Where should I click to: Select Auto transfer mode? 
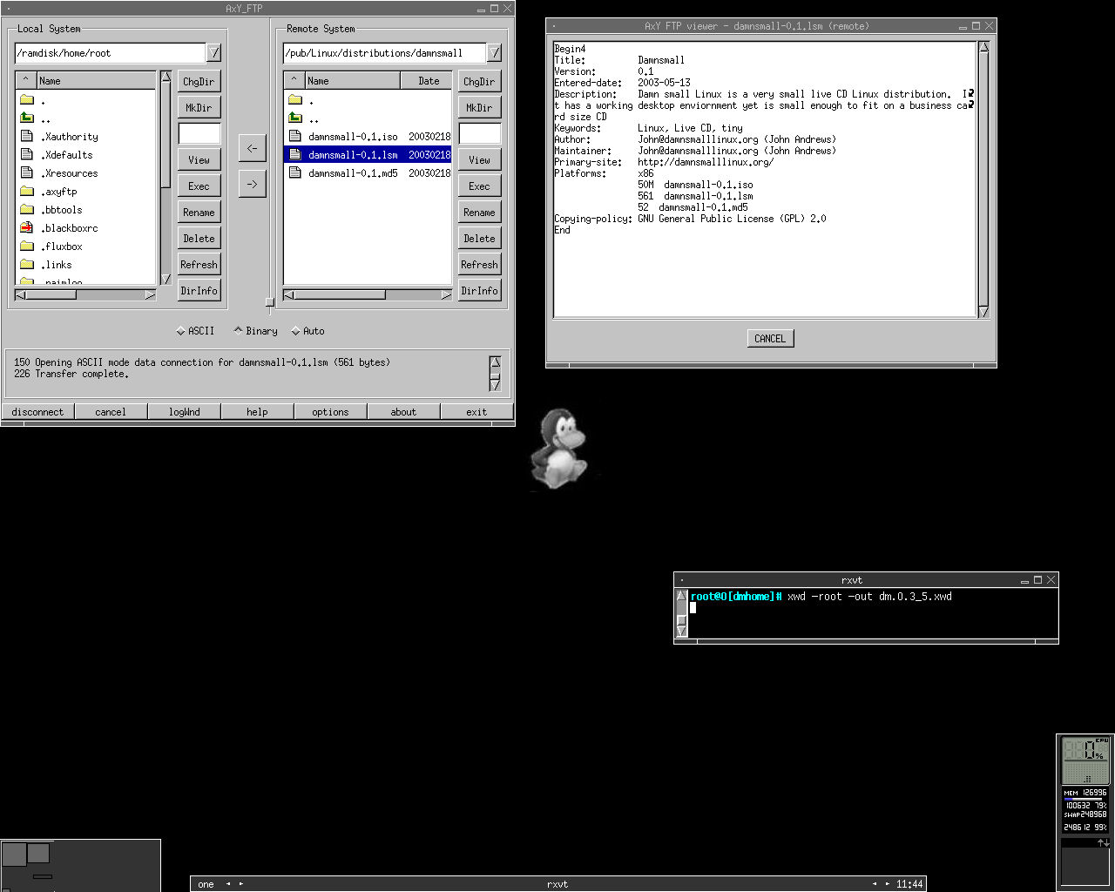tap(307, 331)
